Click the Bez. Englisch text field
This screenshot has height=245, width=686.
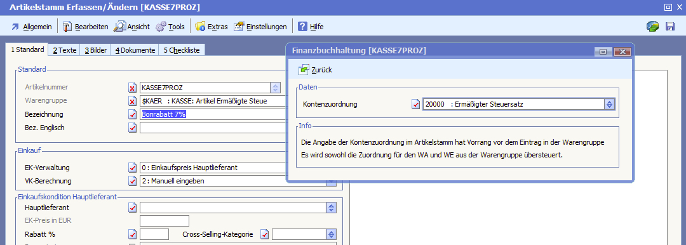click(x=212, y=128)
